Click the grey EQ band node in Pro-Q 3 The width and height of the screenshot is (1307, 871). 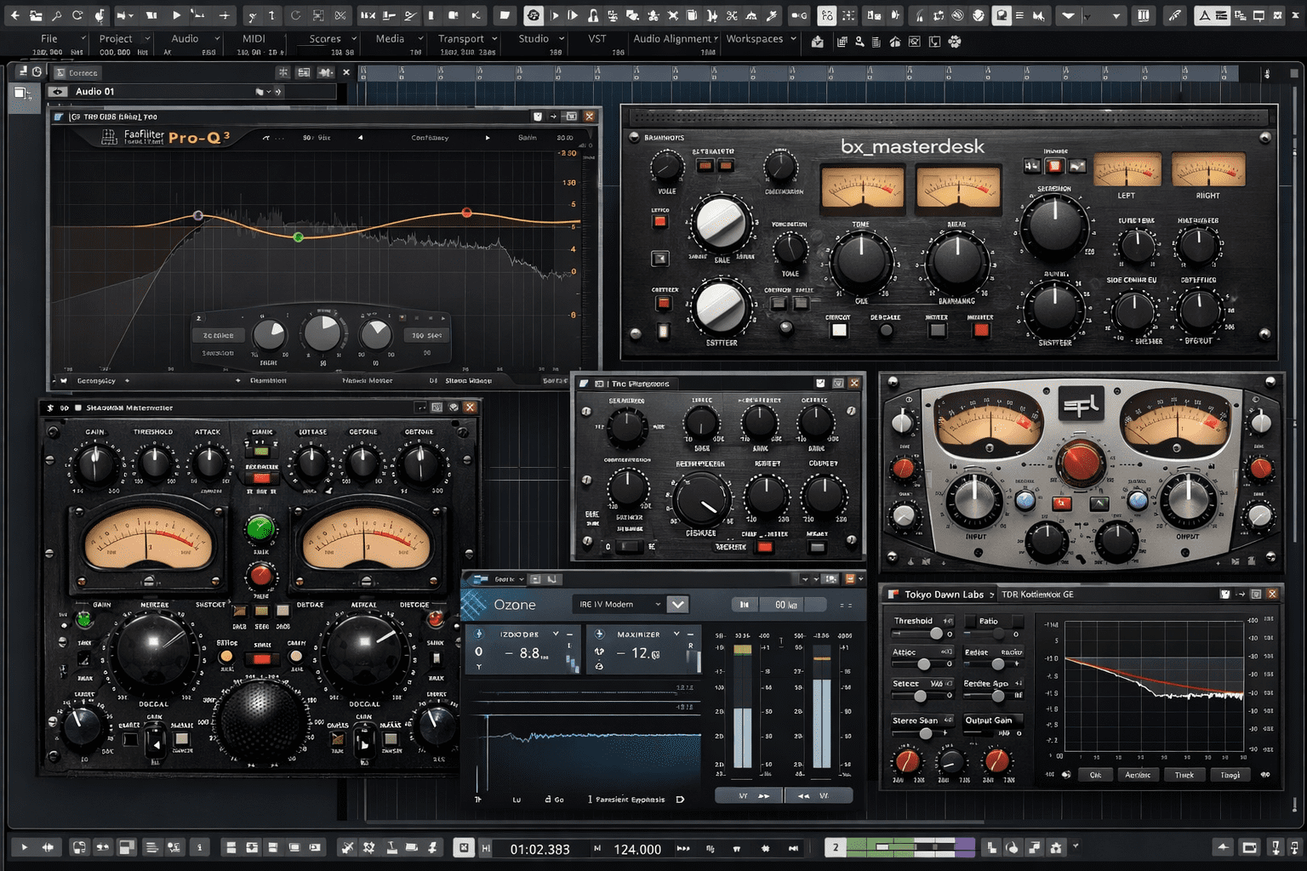click(198, 216)
